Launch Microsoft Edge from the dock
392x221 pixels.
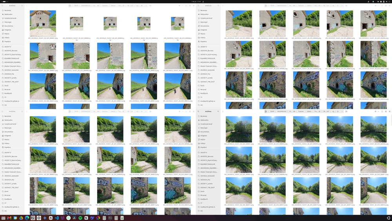pos(27,218)
